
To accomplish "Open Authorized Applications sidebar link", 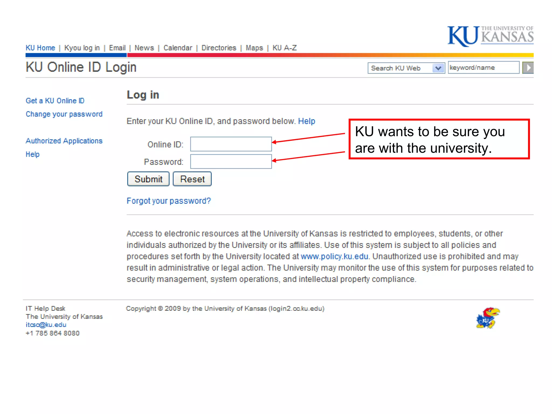I will pyautogui.click(x=64, y=141).
